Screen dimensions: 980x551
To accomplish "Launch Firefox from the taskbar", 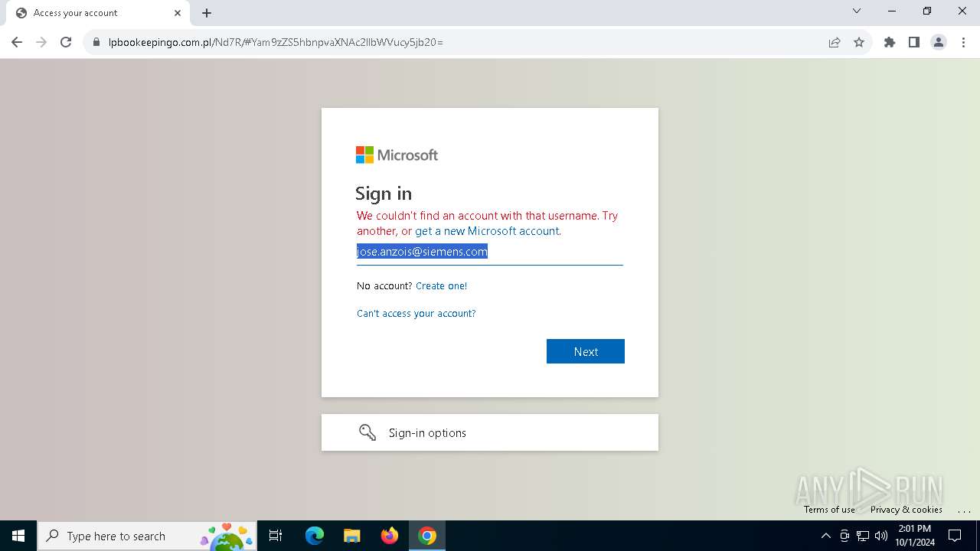I will (x=390, y=536).
